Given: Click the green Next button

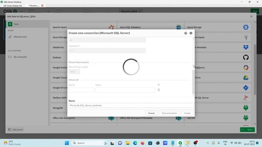Looking at the screenshot, I should click(x=247, y=130).
